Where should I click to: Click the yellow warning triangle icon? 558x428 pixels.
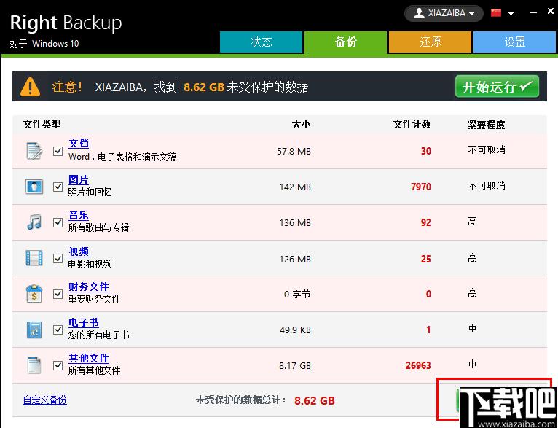tap(31, 87)
